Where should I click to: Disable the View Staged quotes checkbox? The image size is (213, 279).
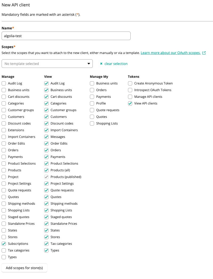[46, 217]
